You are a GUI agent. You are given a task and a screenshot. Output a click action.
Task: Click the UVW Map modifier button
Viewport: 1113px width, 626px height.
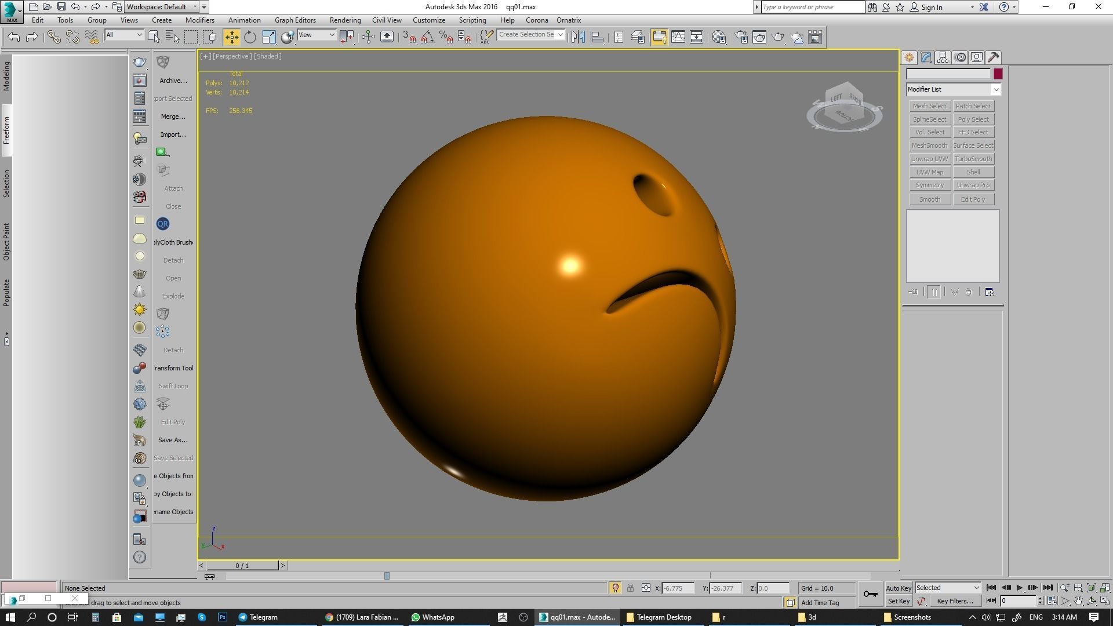[x=929, y=172]
